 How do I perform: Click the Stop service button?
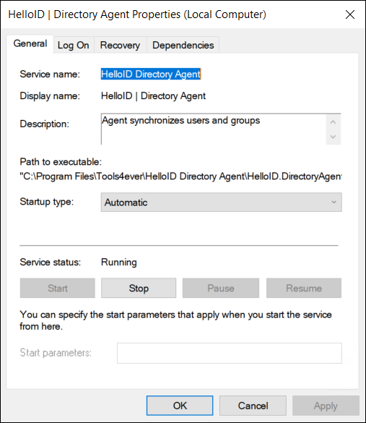click(139, 288)
